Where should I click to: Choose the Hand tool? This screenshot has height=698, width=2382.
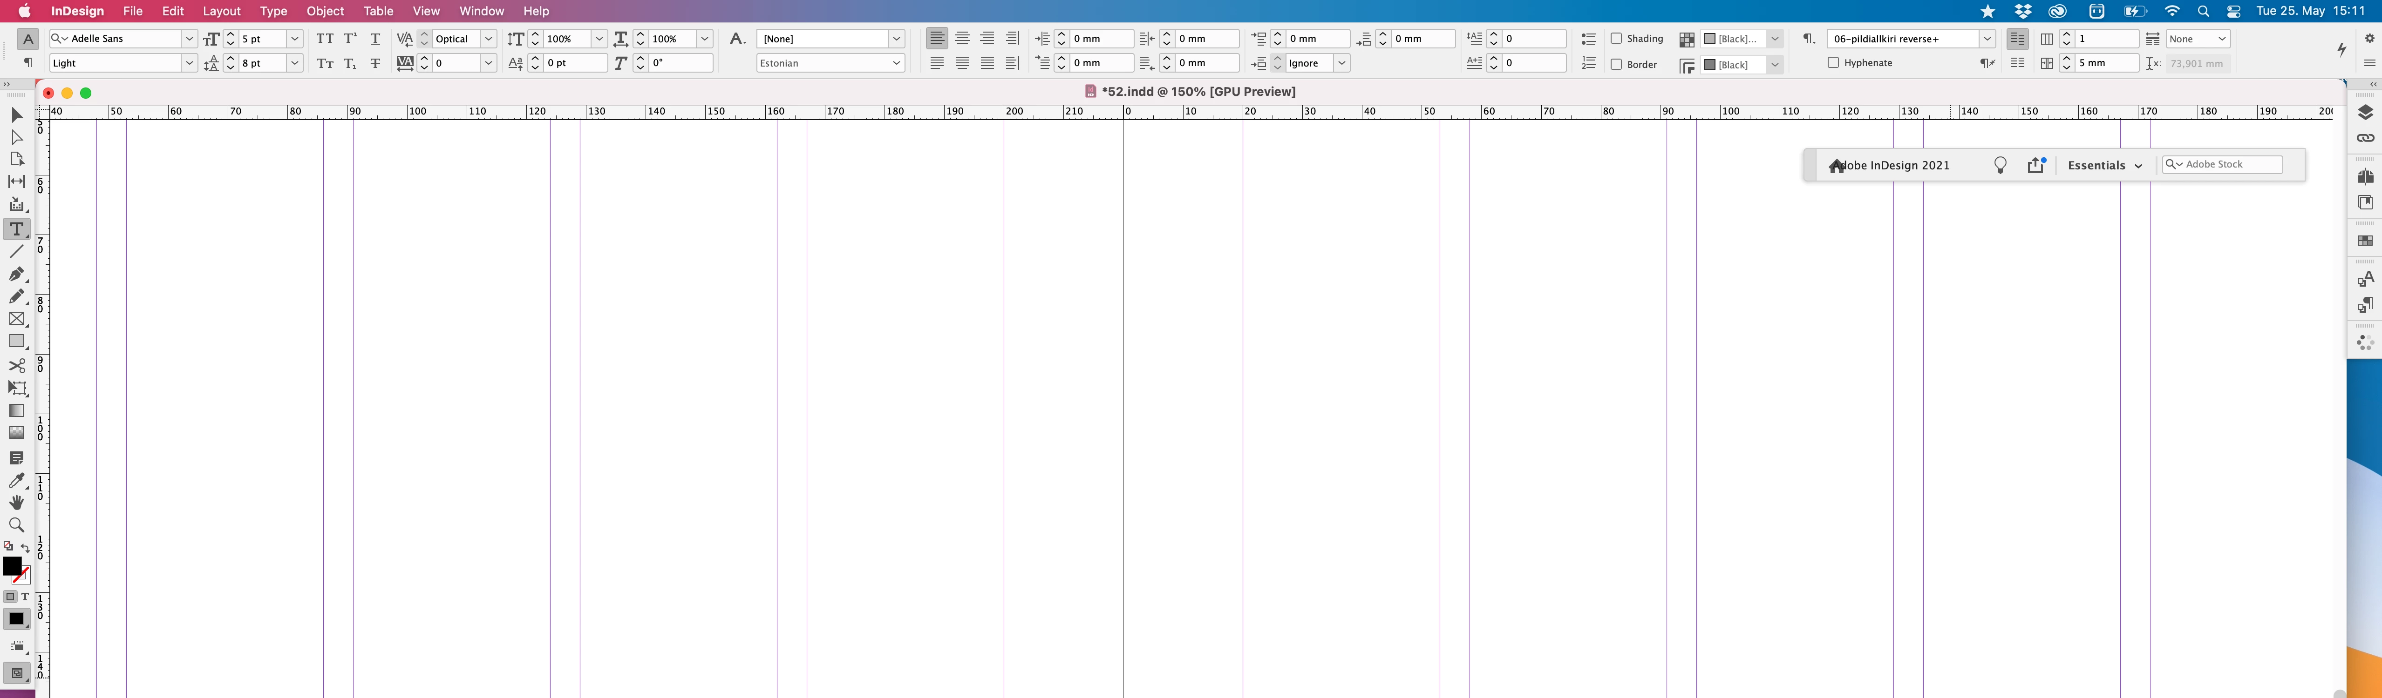17,503
